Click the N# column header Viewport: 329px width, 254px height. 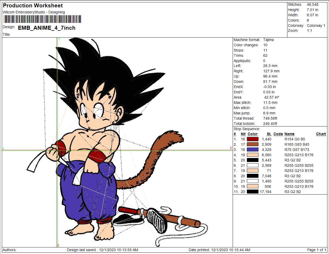243,134
